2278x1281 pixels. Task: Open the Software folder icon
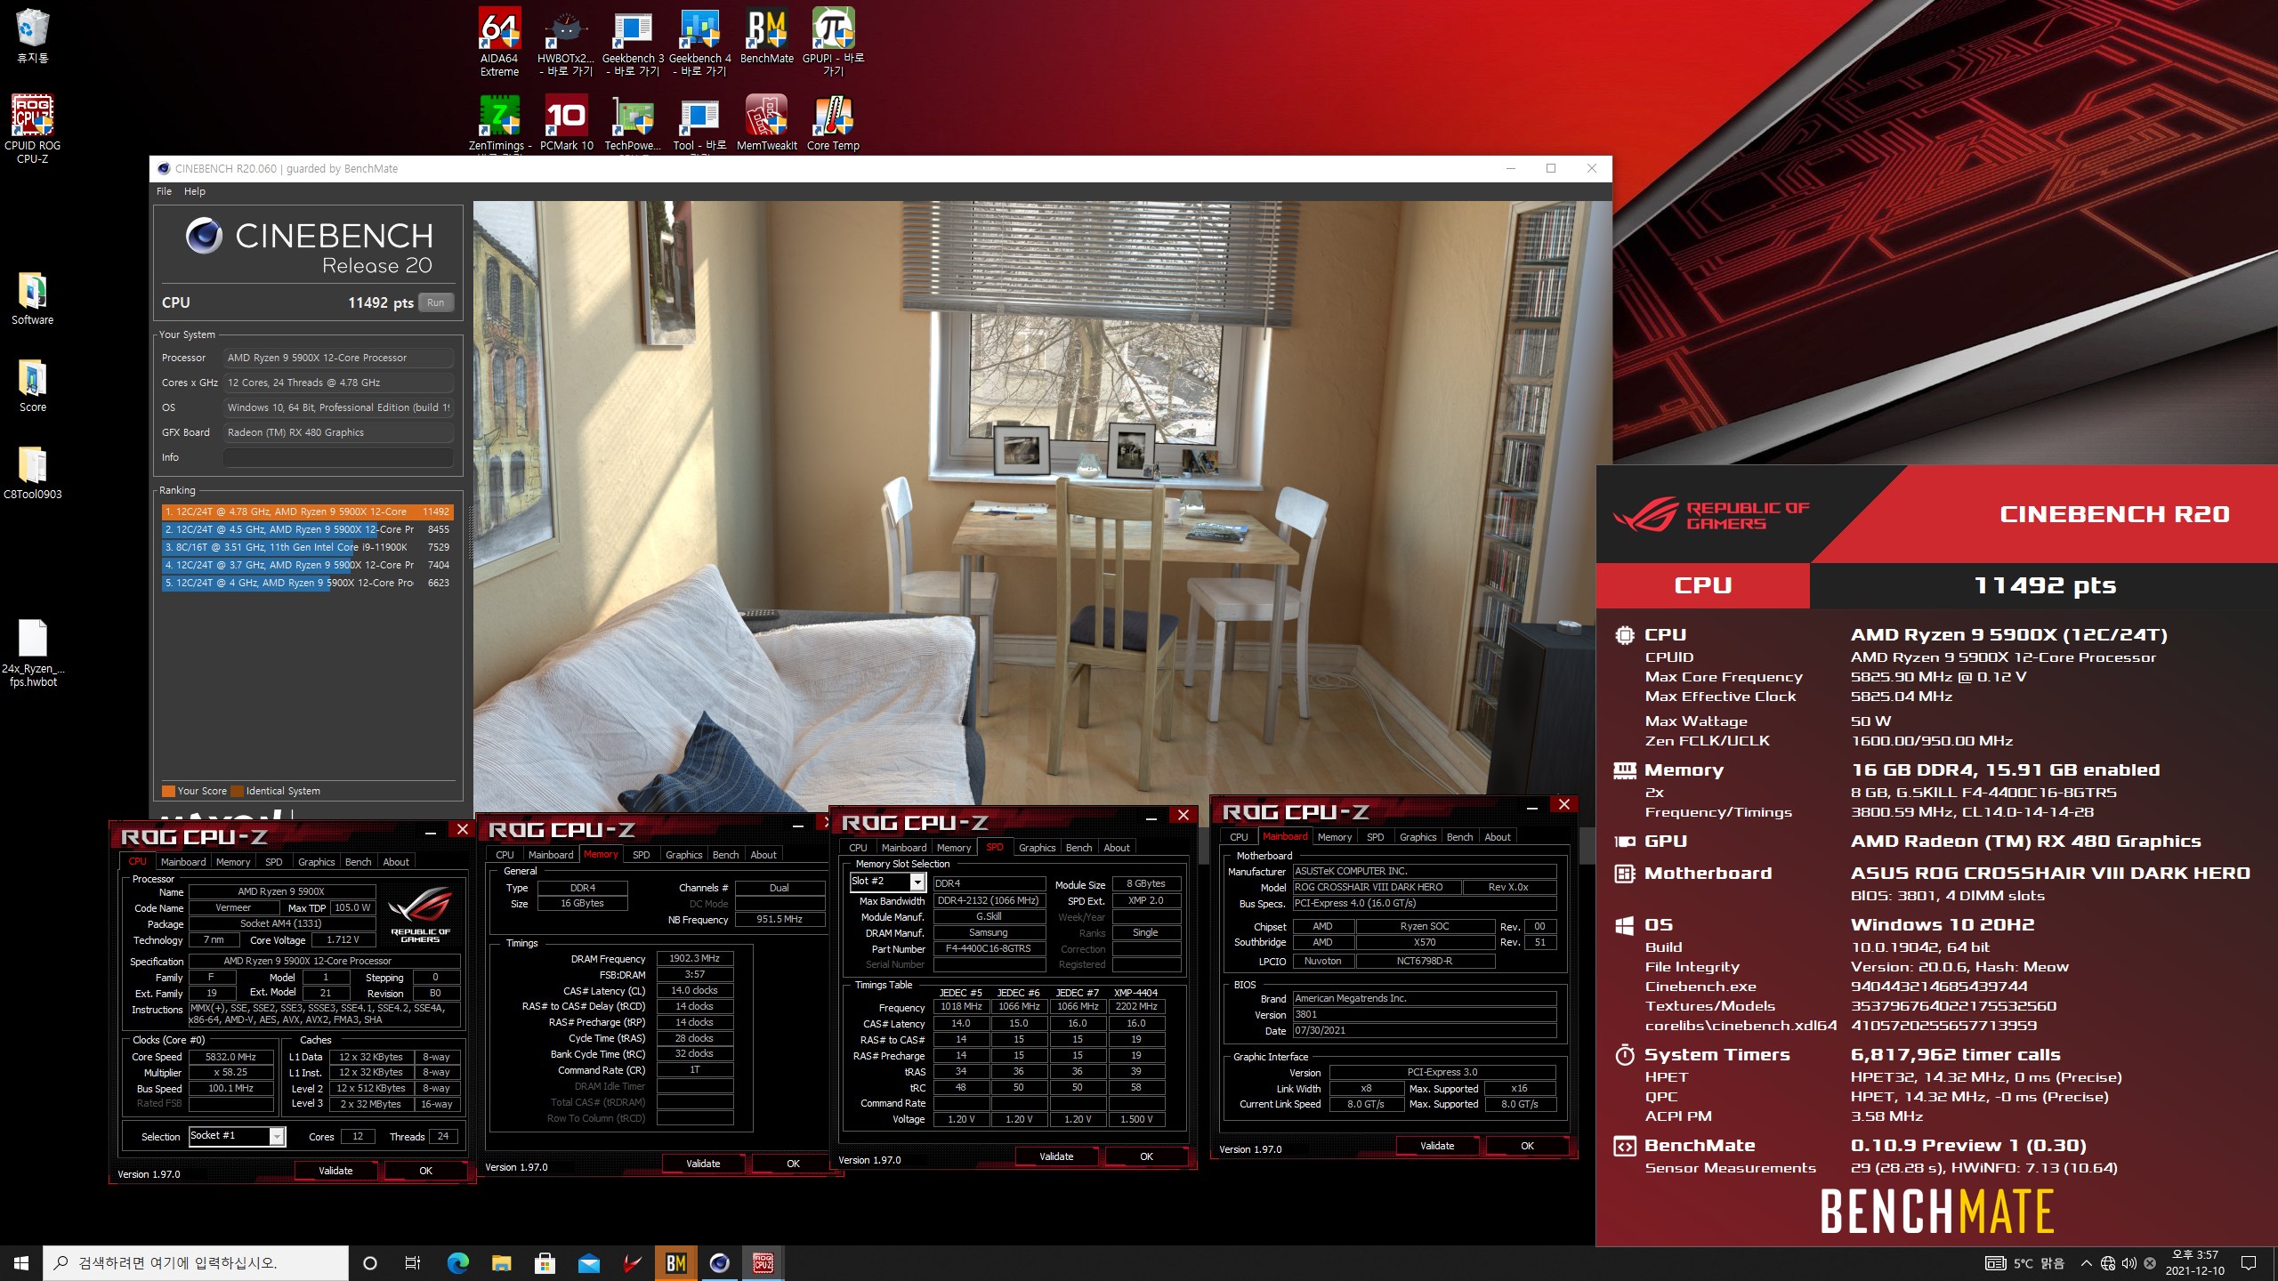pos(33,298)
